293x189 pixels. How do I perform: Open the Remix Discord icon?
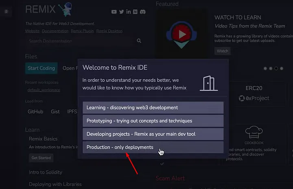pos(143,12)
